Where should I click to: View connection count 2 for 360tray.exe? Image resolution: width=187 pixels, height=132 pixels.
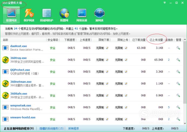coord(169,60)
